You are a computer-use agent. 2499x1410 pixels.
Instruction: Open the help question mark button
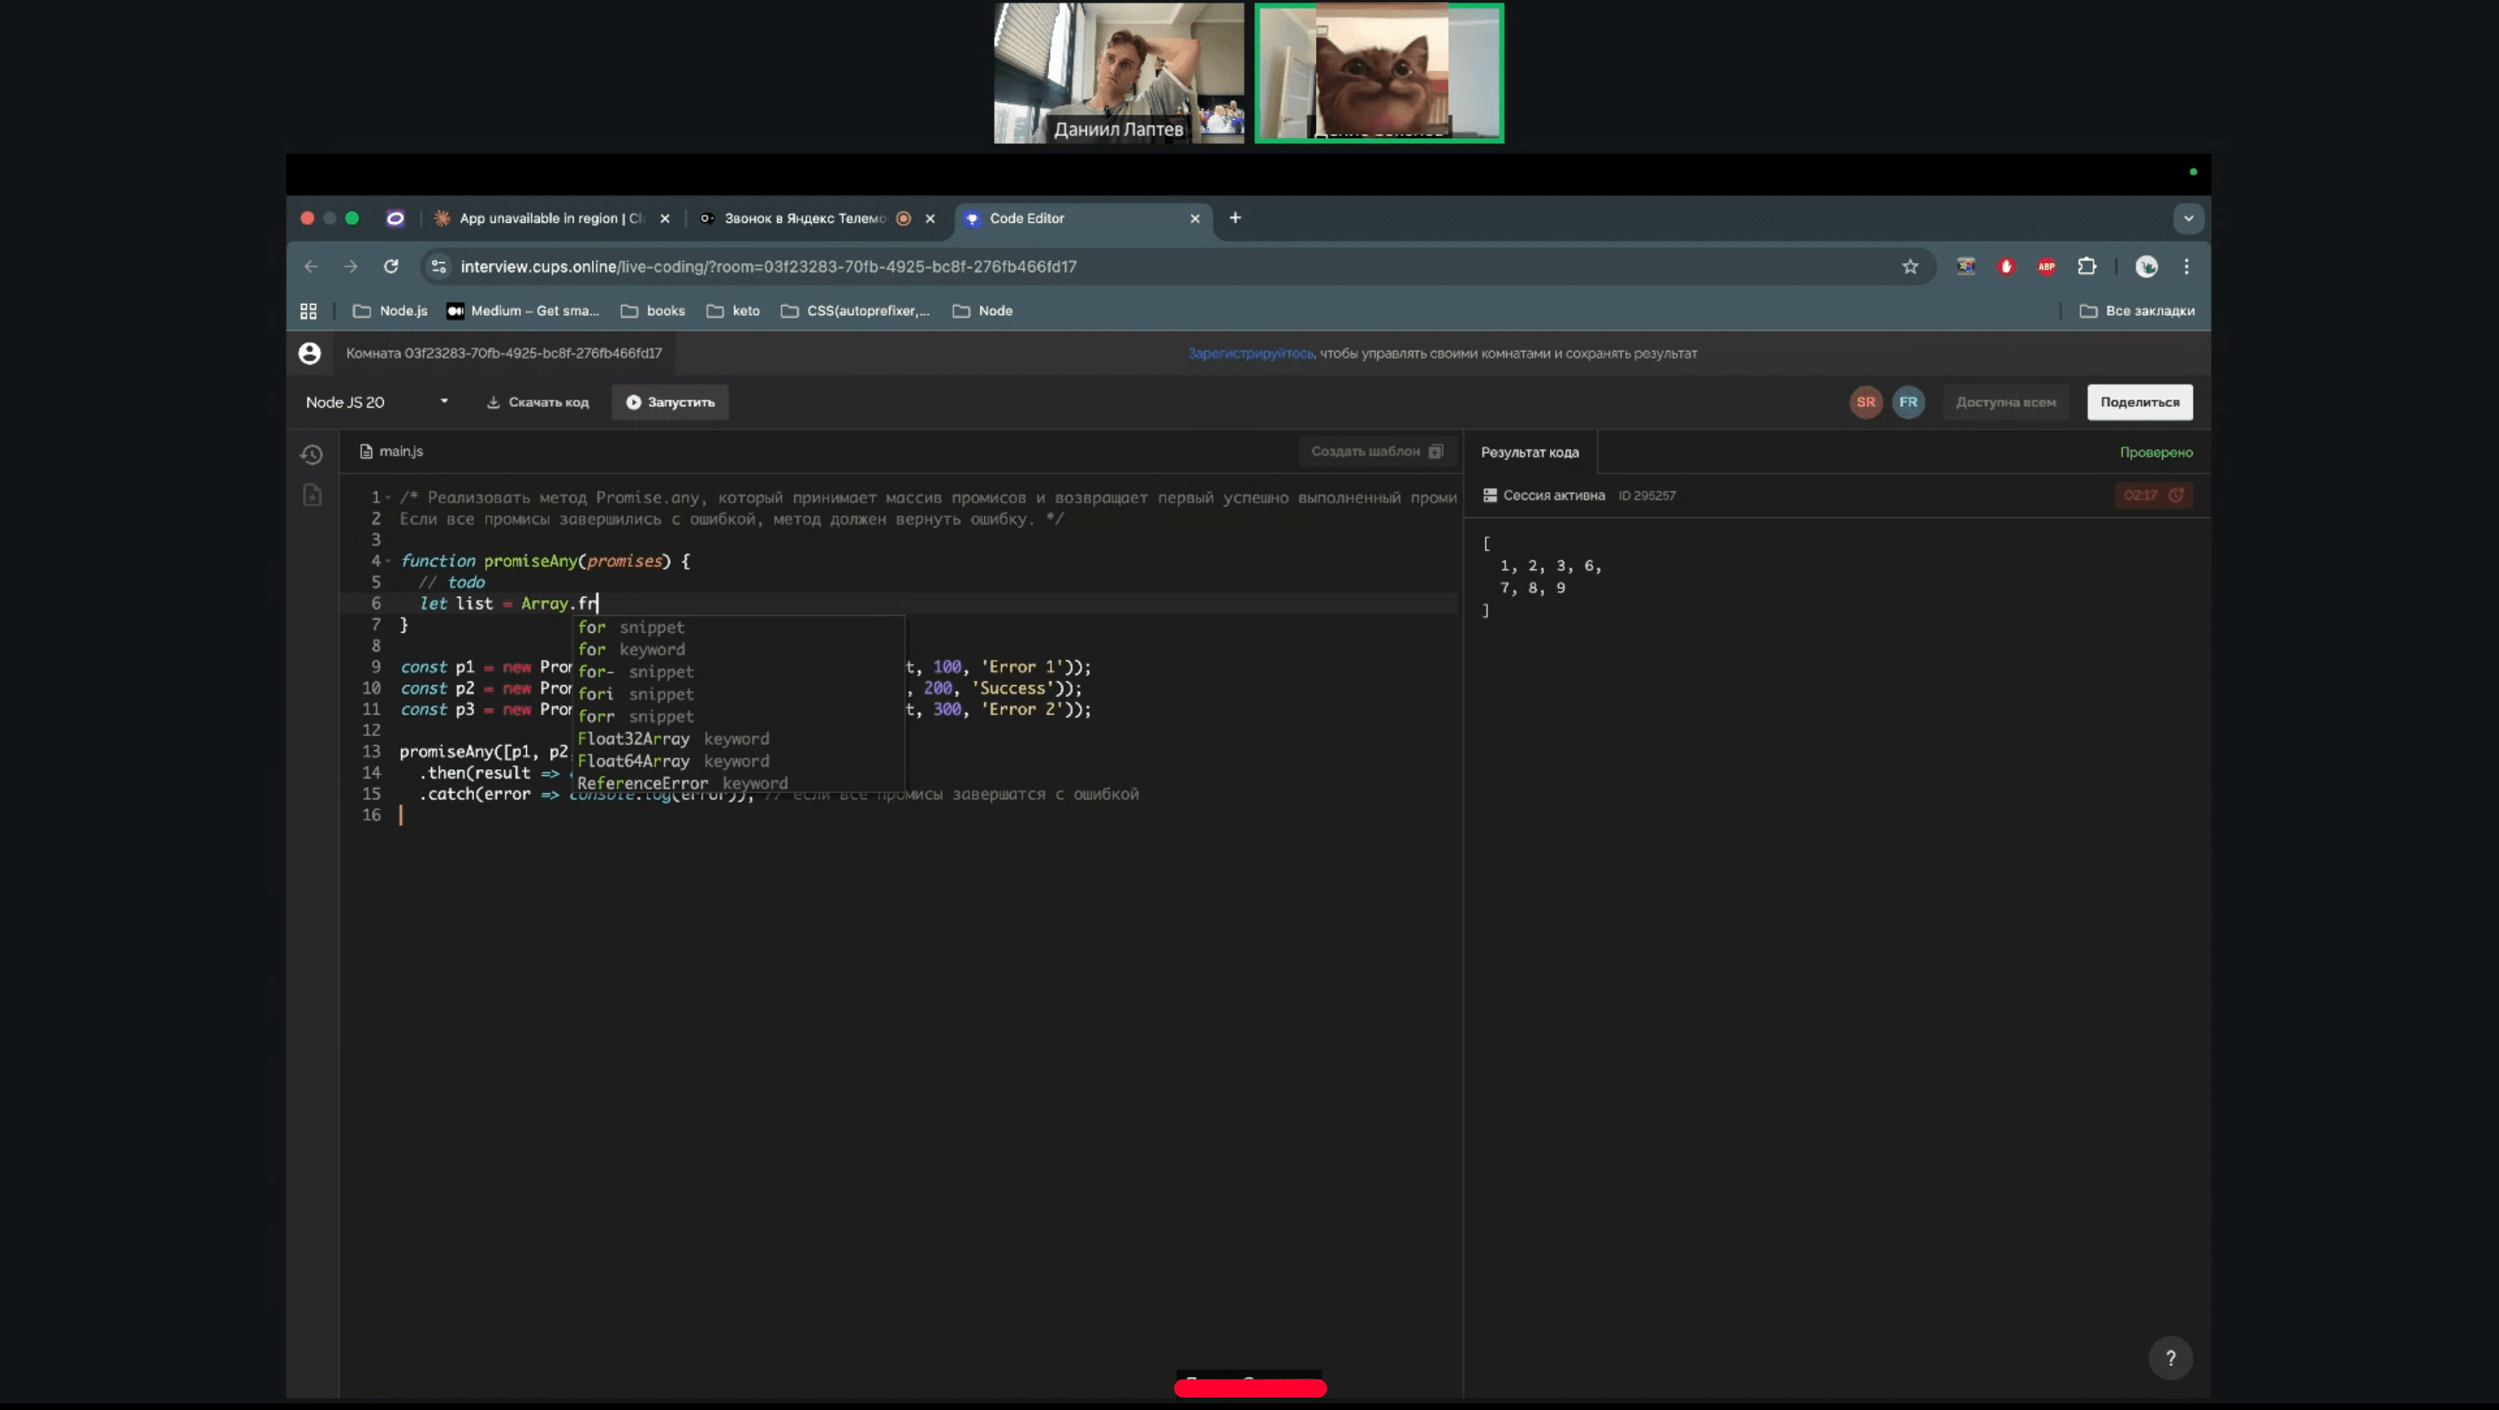point(2171,1357)
